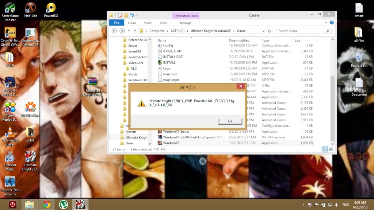
Task: Click ENG language indicator in system tray
Action: pyautogui.click(x=346, y=205)
